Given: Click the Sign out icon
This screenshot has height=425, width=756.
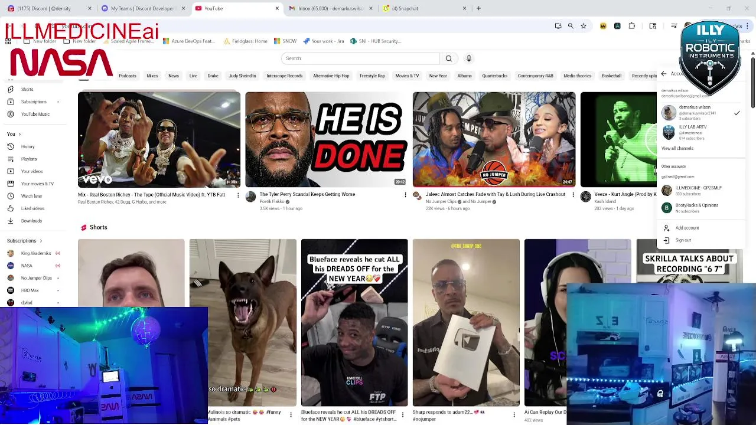Looking at the screenshot, I should coord(667,240).
